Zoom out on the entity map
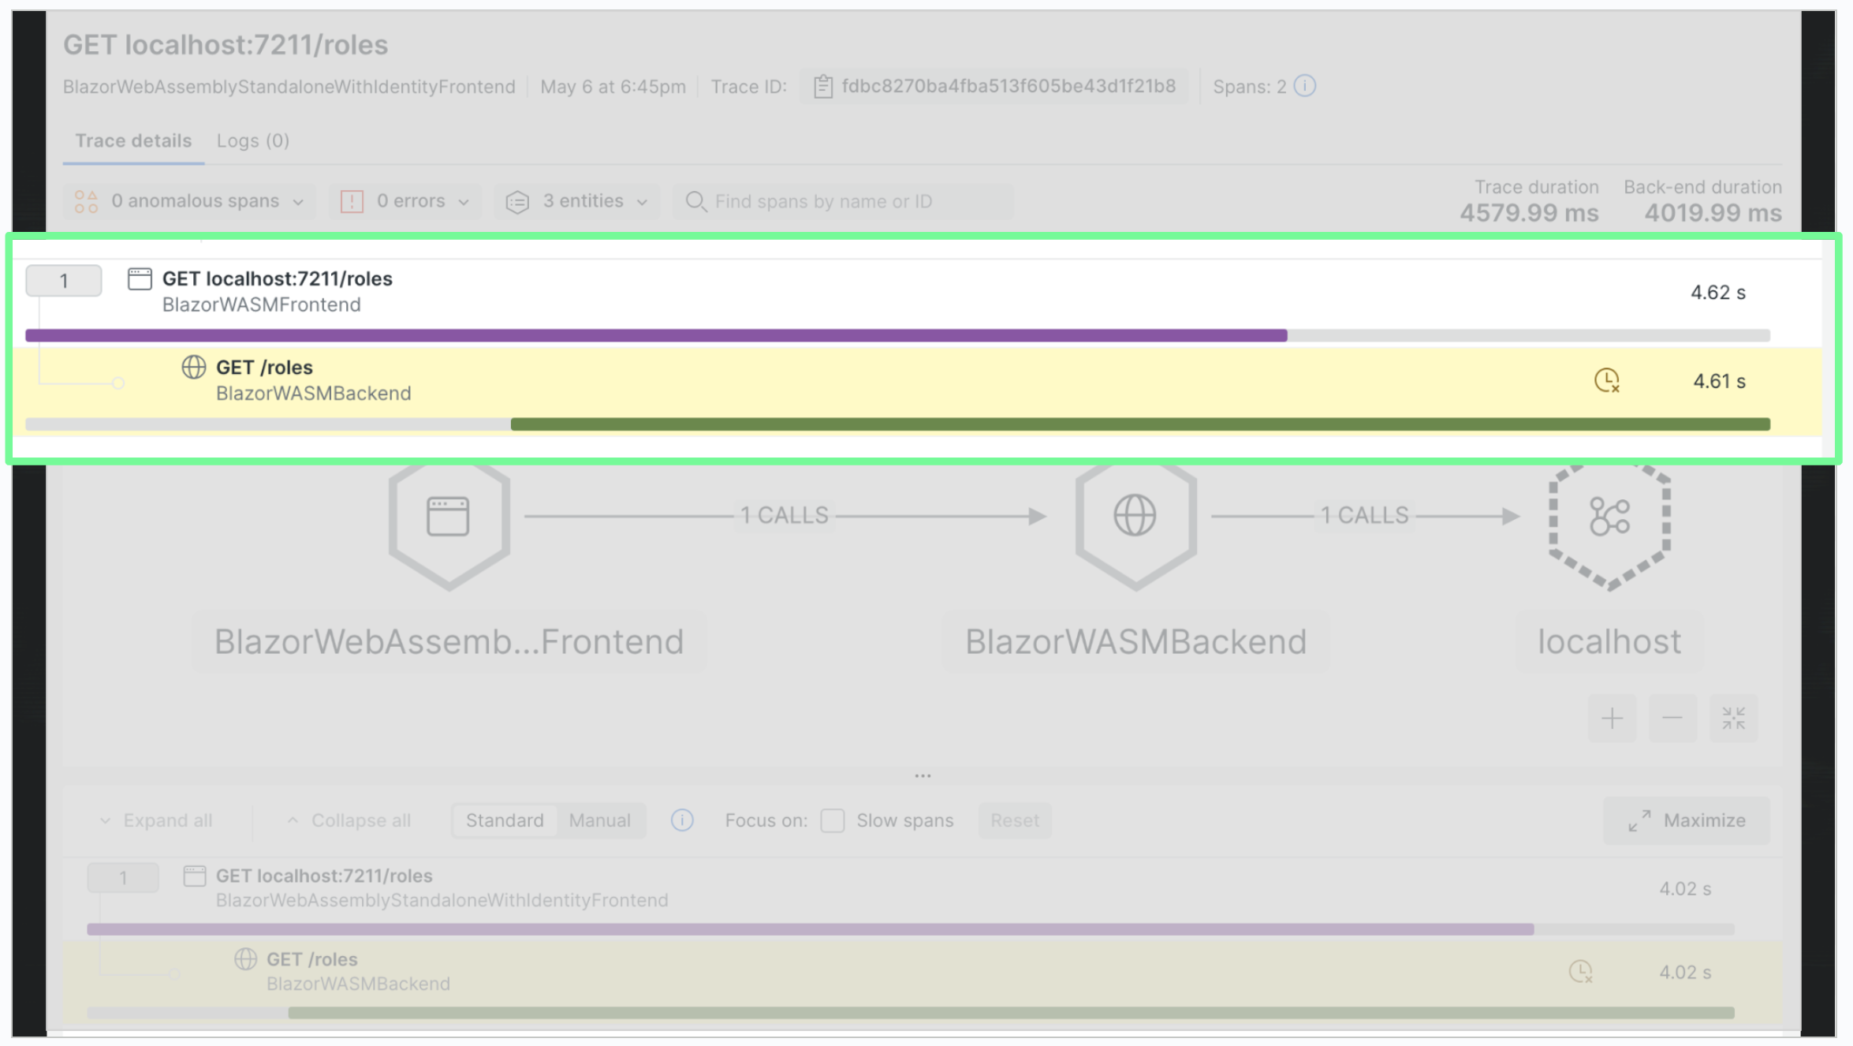This screenshot has width=1853, height=1046. click(1672, 718)
